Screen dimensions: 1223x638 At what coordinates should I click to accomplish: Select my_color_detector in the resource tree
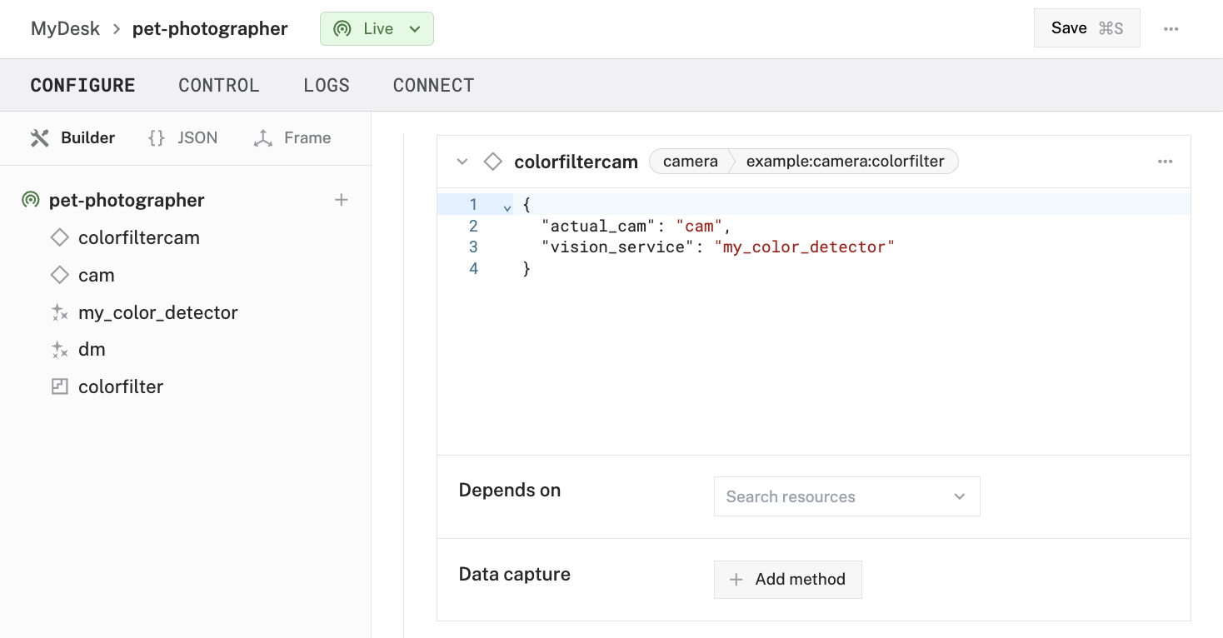(x=158, y=312)
